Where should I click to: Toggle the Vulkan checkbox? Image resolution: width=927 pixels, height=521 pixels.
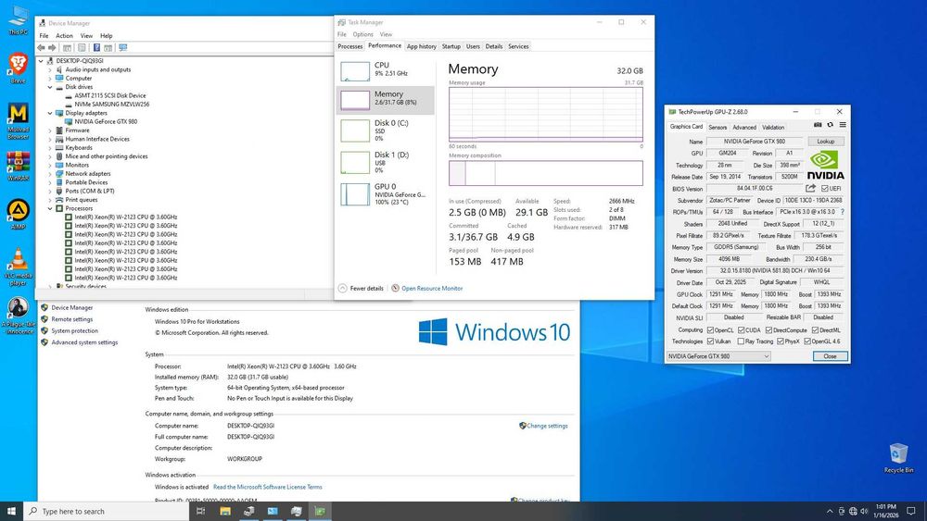711,341
